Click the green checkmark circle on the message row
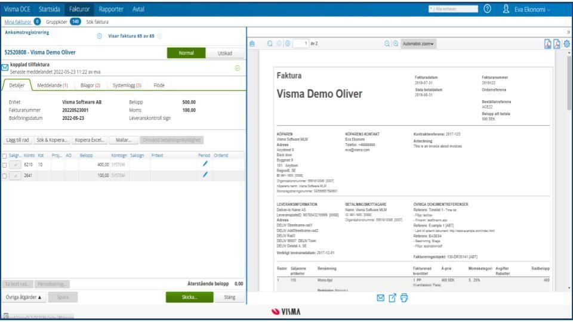This screenshot has width=573, height=322. [237, 68]
